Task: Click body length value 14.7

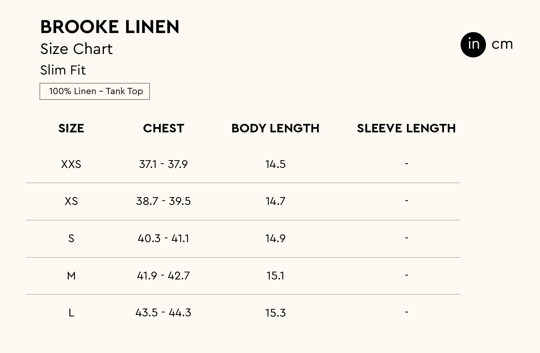Action: 275,201
